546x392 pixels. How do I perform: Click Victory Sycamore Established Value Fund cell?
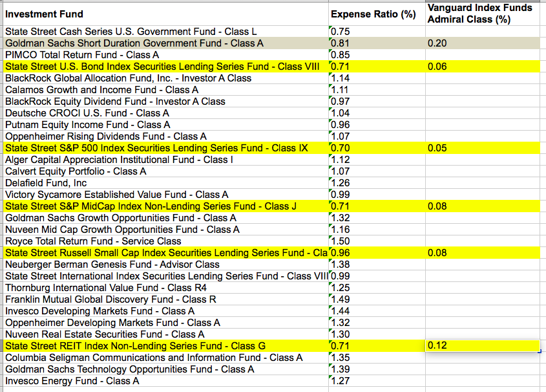tap(166, 195)
